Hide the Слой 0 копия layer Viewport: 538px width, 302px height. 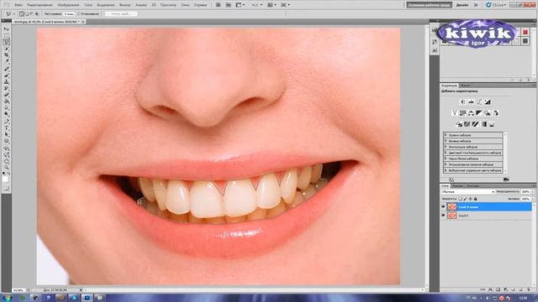tap(443, 207)
